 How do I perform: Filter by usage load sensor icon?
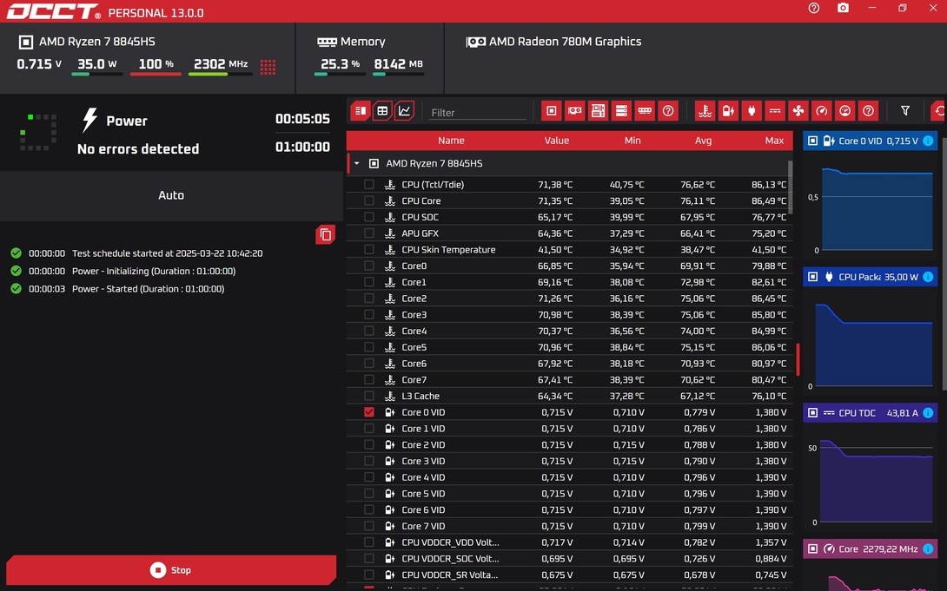845,111
